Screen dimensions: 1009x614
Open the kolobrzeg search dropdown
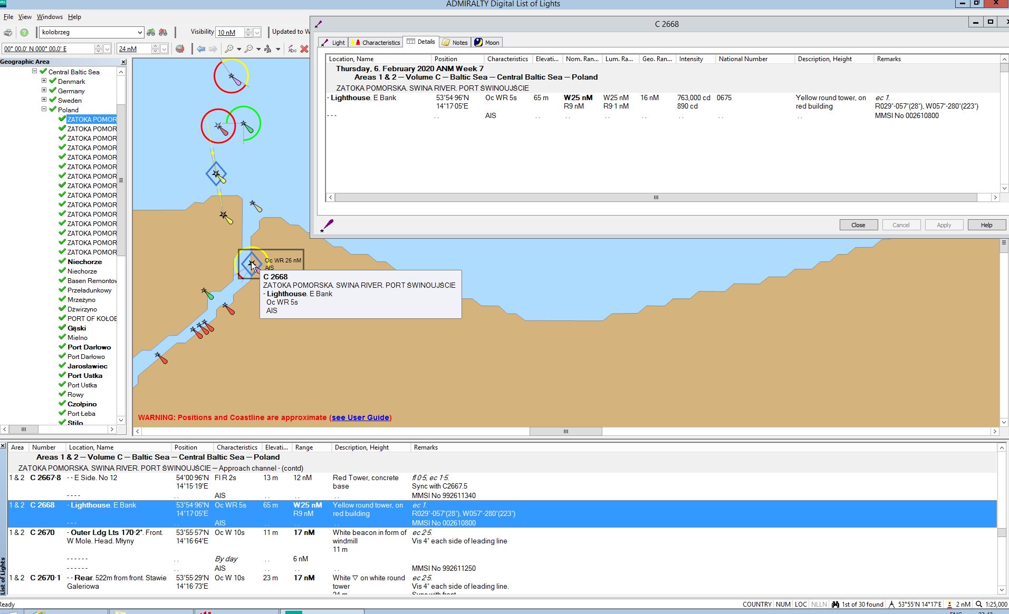coord(140,33)
